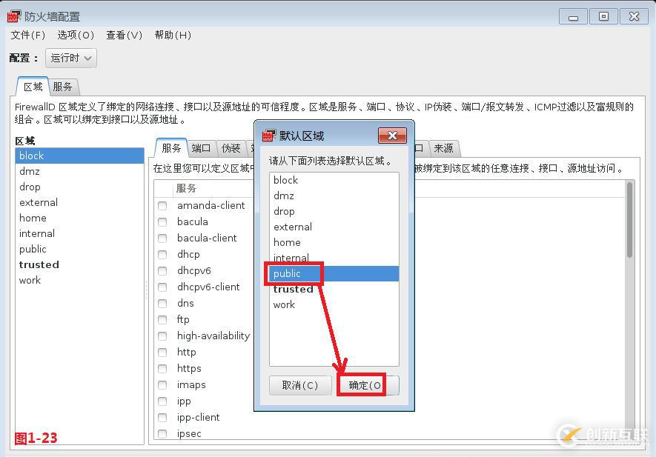This screenshot has width=656, height=457.
Task: Open the 选项 menu
Action: [76, 35]
